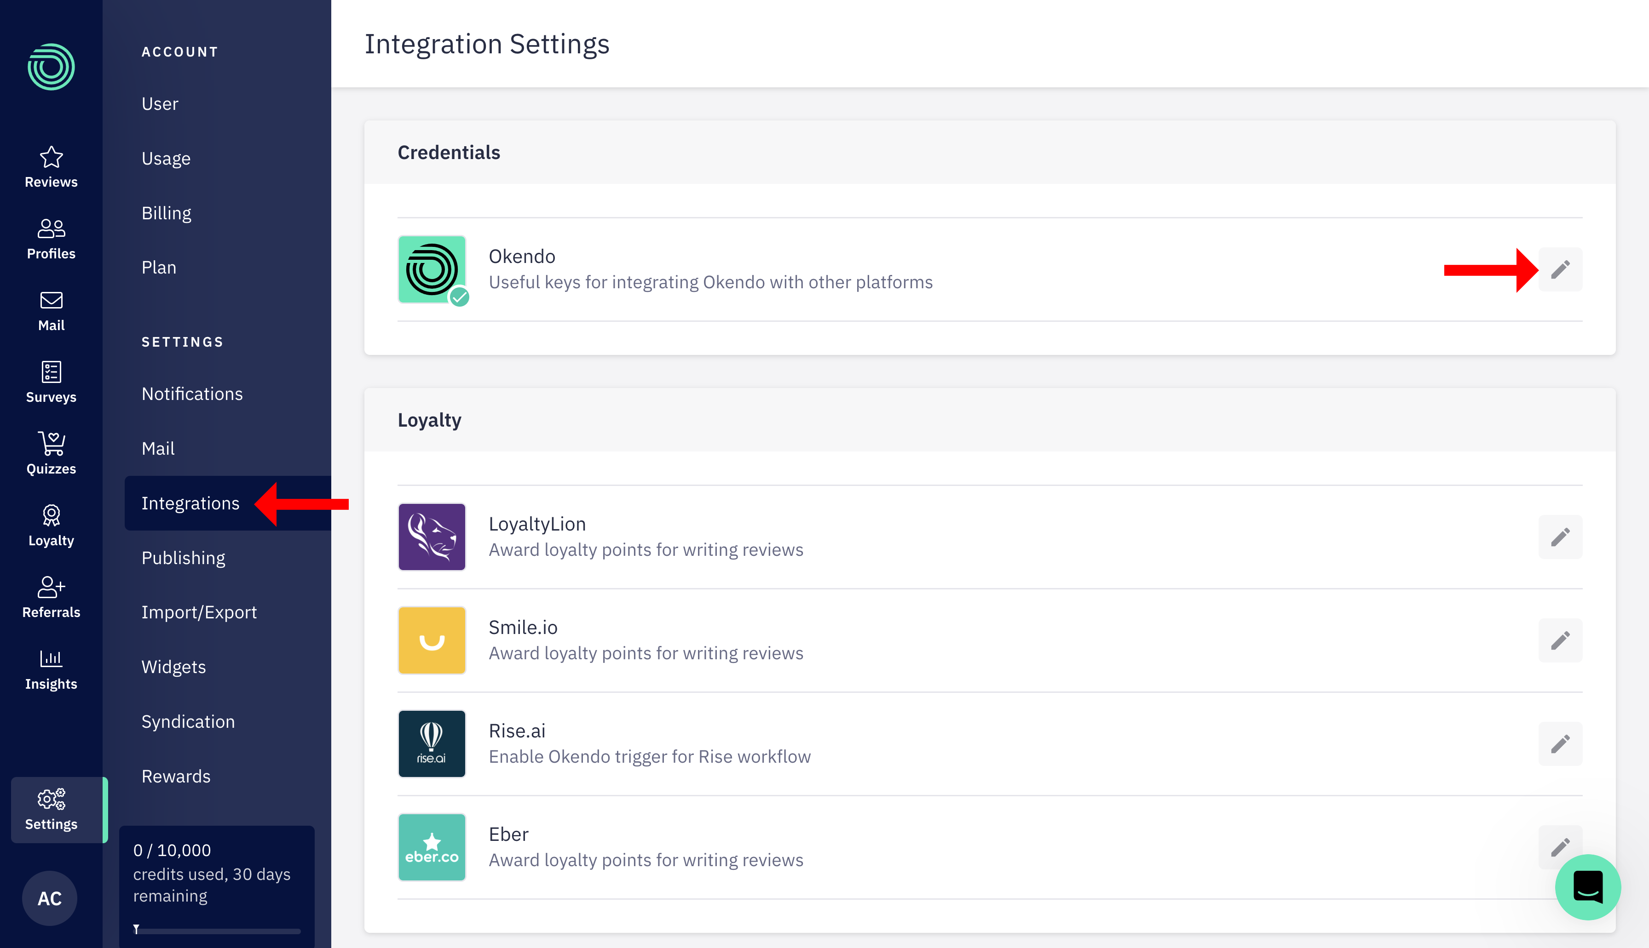Open Surveys from the sidebar
This screenshot has height=948, width=1649.
[51, 382]
